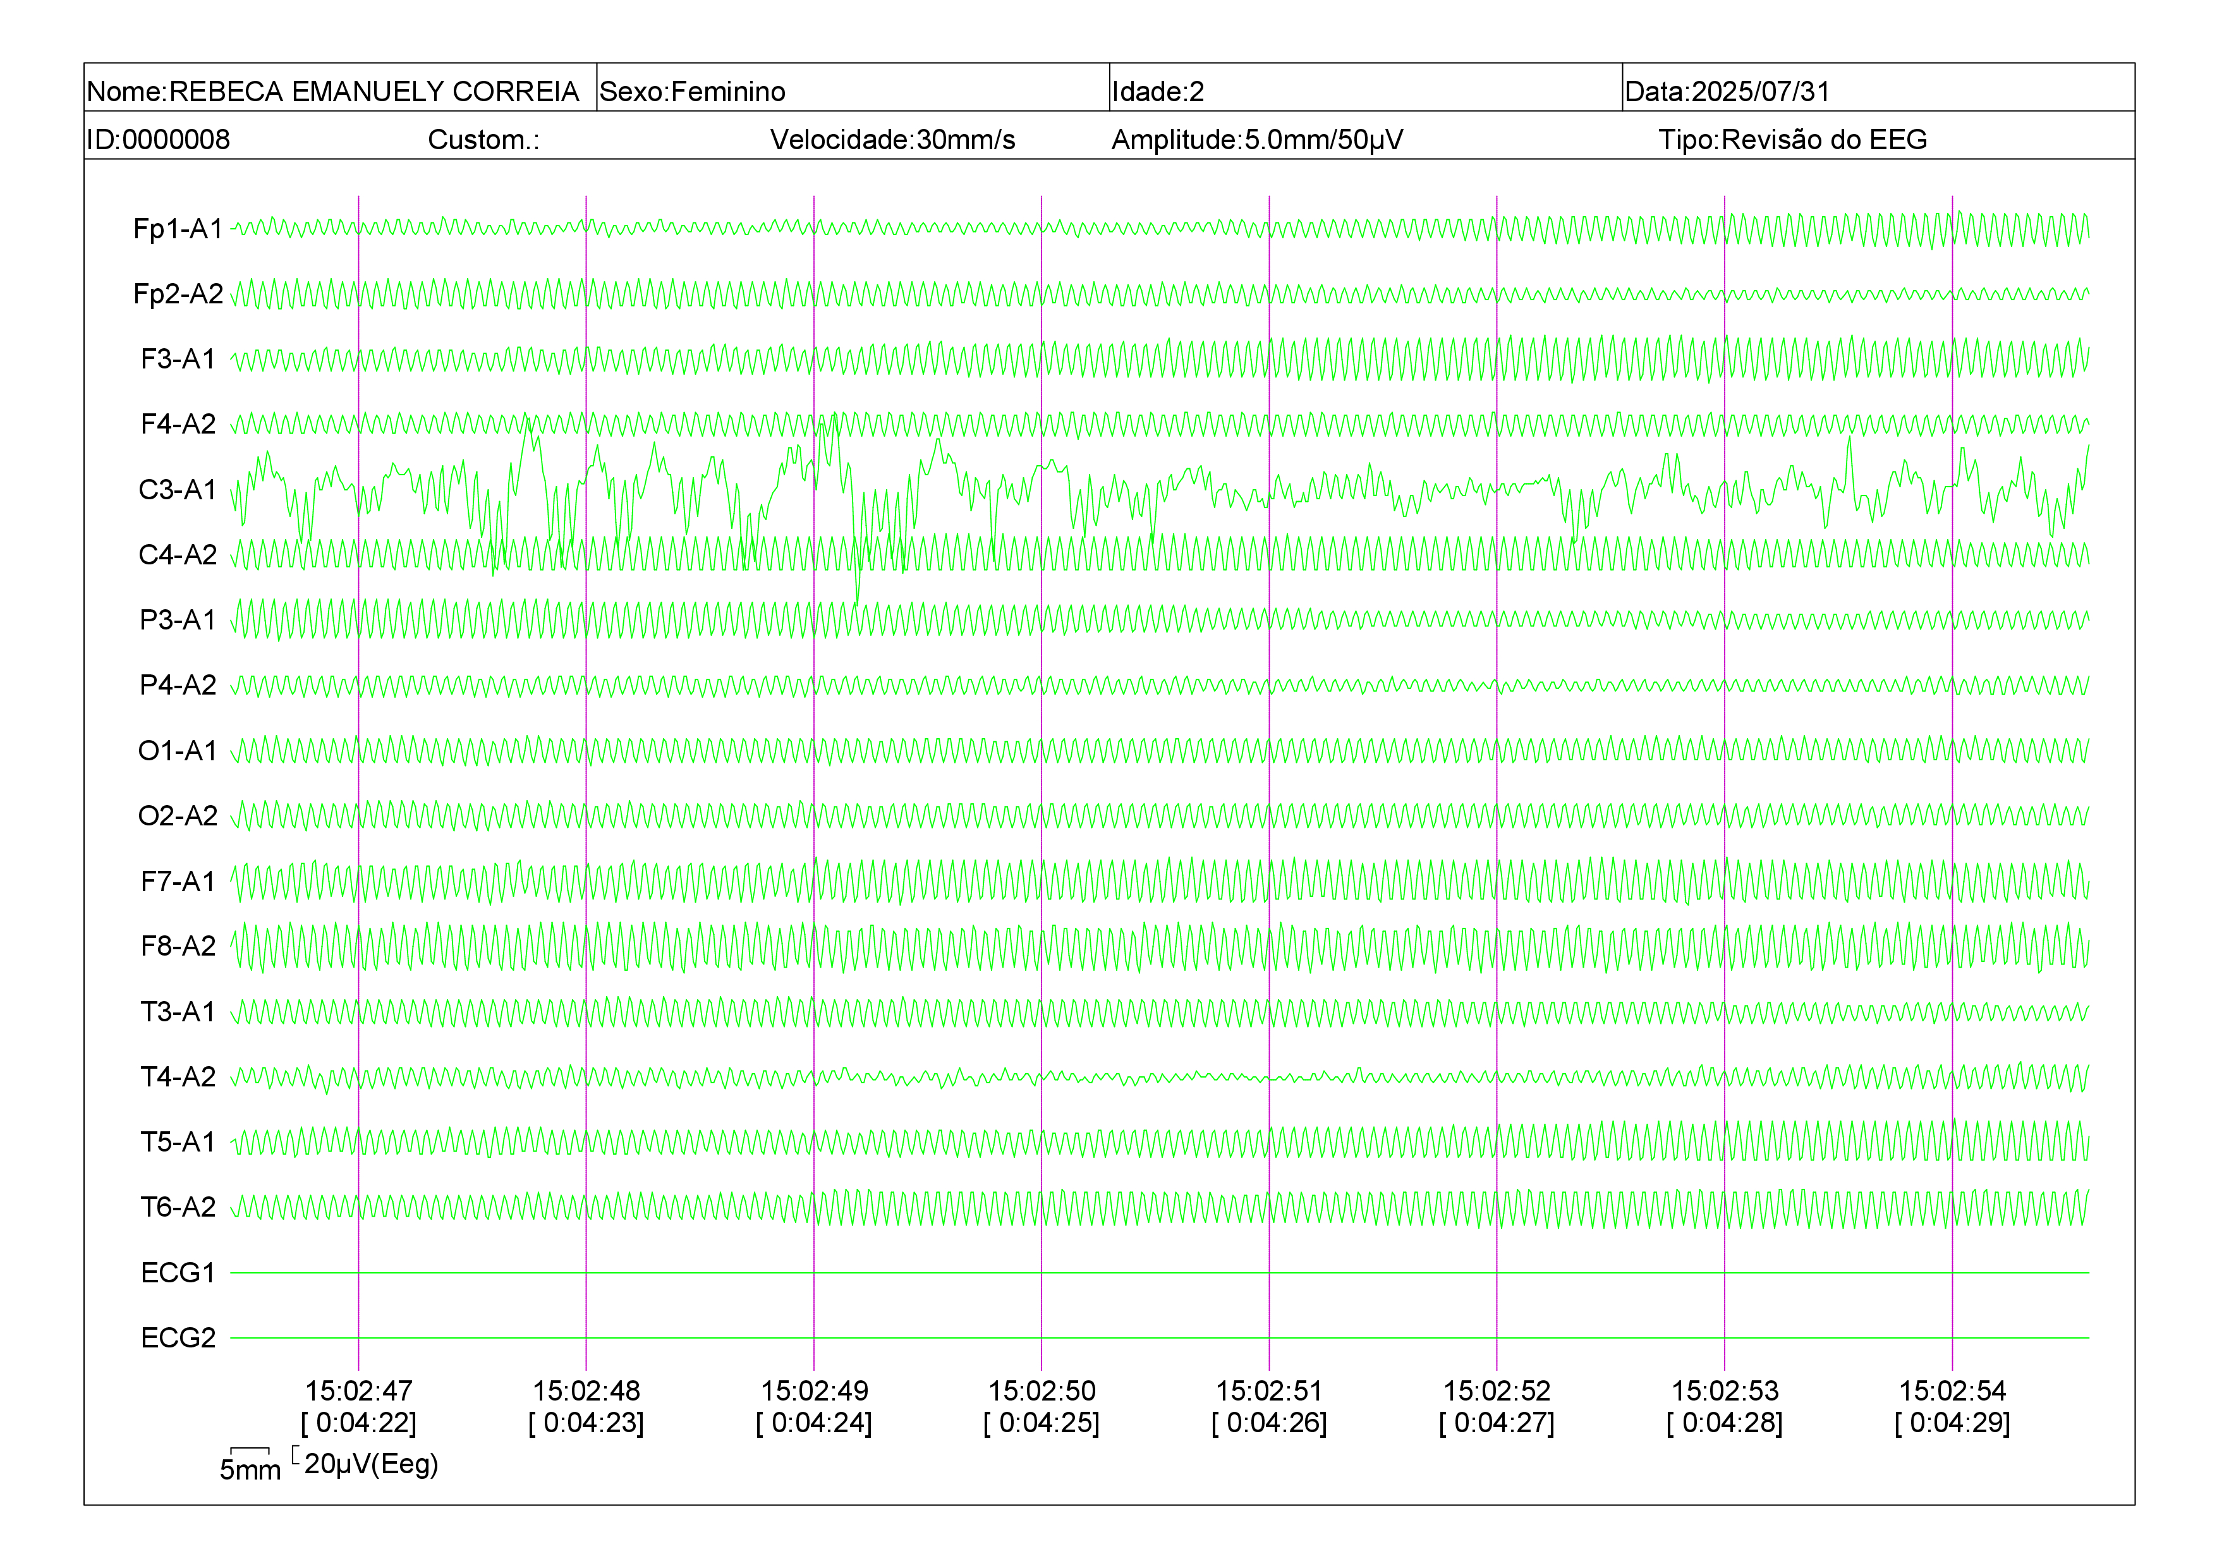Click the elapsed time '[ 0:04:29]'
This screenshot has height=1568, width=2217.
[x=1952, y=1423]
